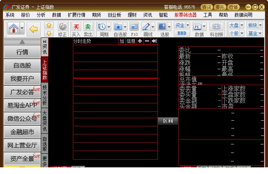This screenshot has height=174, width=268.
Task: Open 微信公众号 in sidebar
Action: pyautogui.click(x=22, y=118)
